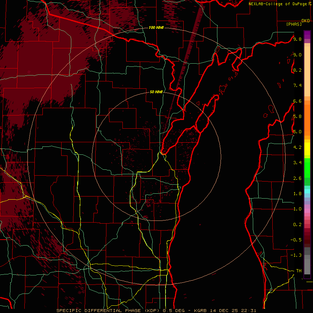Screen dimensions: 313x313
Task: Click the 5.8 scale label
Action: (x=297, y=117)
